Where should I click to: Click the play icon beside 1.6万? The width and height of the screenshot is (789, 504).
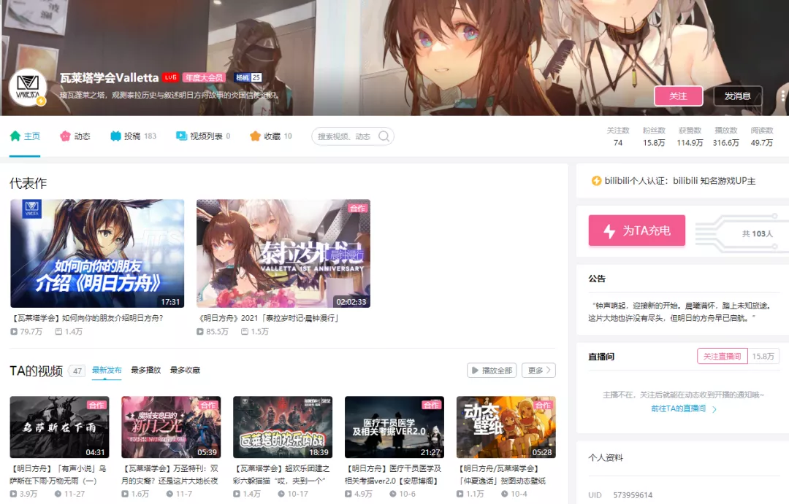125,494
